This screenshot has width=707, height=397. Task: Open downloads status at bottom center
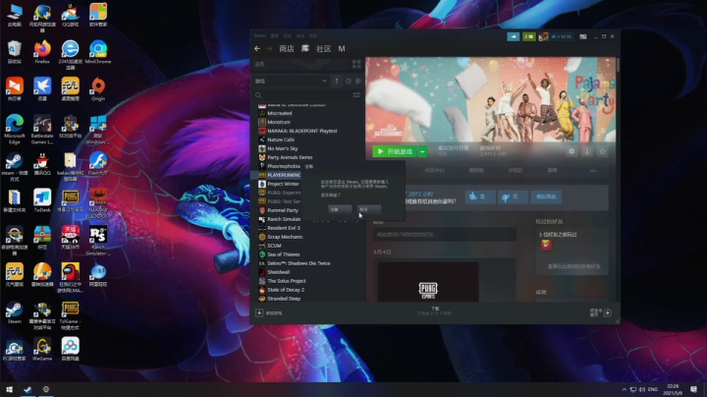click(434, 311)
